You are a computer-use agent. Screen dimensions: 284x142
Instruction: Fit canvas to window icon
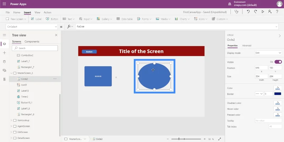tap(219, 139)
